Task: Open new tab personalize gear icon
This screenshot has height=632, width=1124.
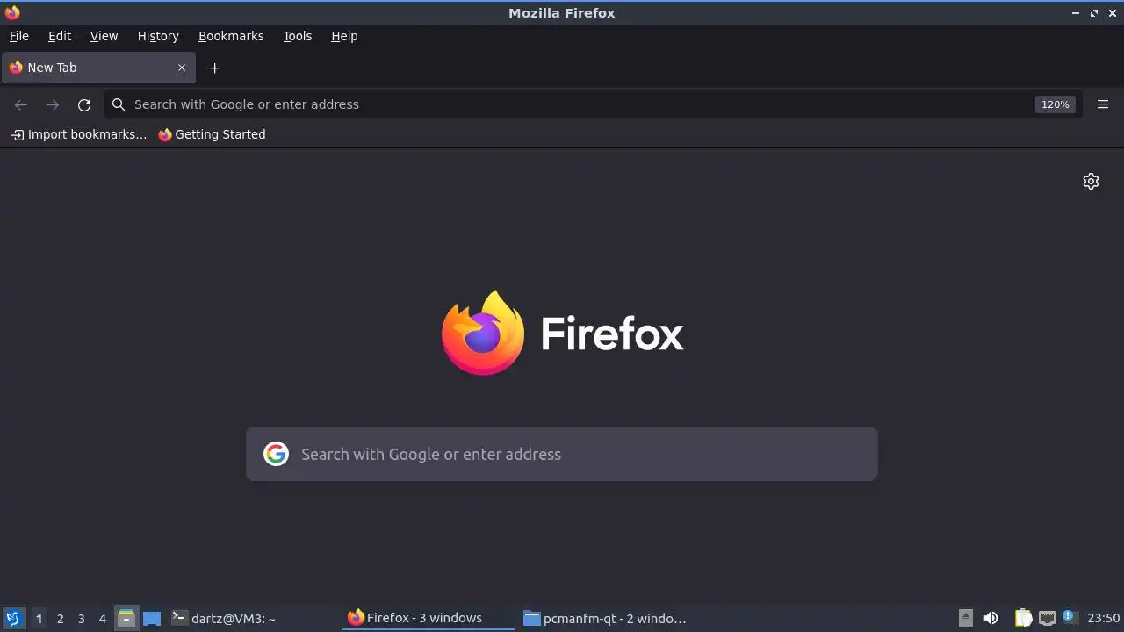Action: click(x=1091, y=181)
